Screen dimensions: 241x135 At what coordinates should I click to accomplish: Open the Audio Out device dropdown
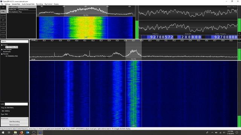pos(27,9)
